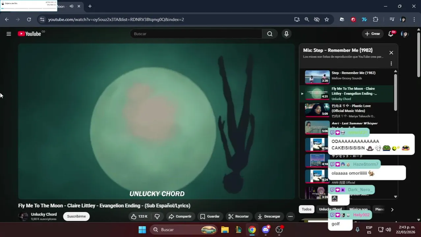Viewport: 421px width, 237px height.
Task: Play Anri - Last Summer Whisper thumbnail
Action: coord(317,128)
